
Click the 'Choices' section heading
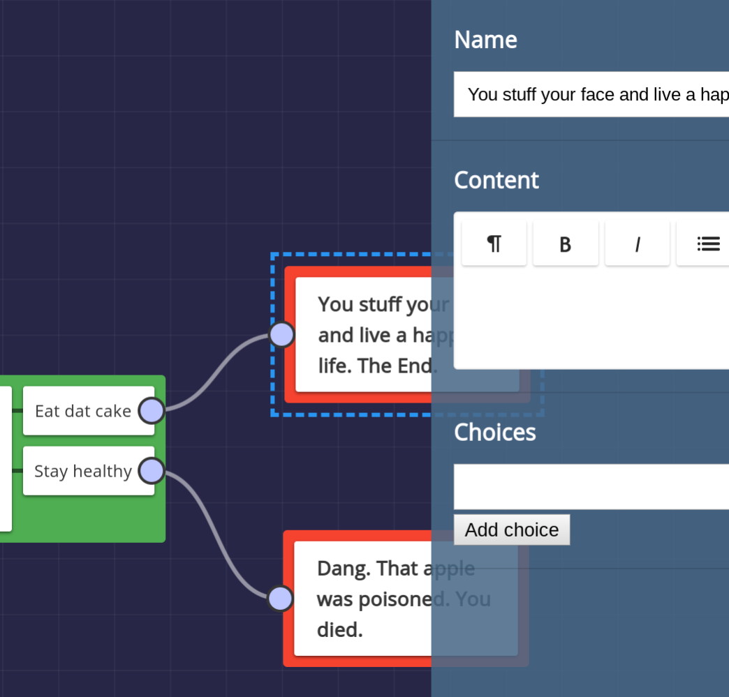coord(494,433)
